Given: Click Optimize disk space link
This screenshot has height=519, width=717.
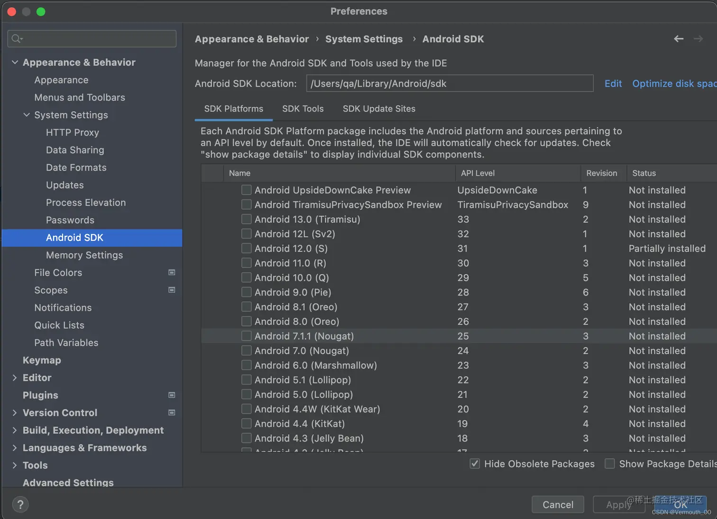Looking at the screenshot, I should [x=675, y=83].
